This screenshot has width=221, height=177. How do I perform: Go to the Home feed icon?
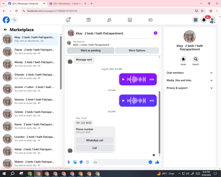[68, 20]
